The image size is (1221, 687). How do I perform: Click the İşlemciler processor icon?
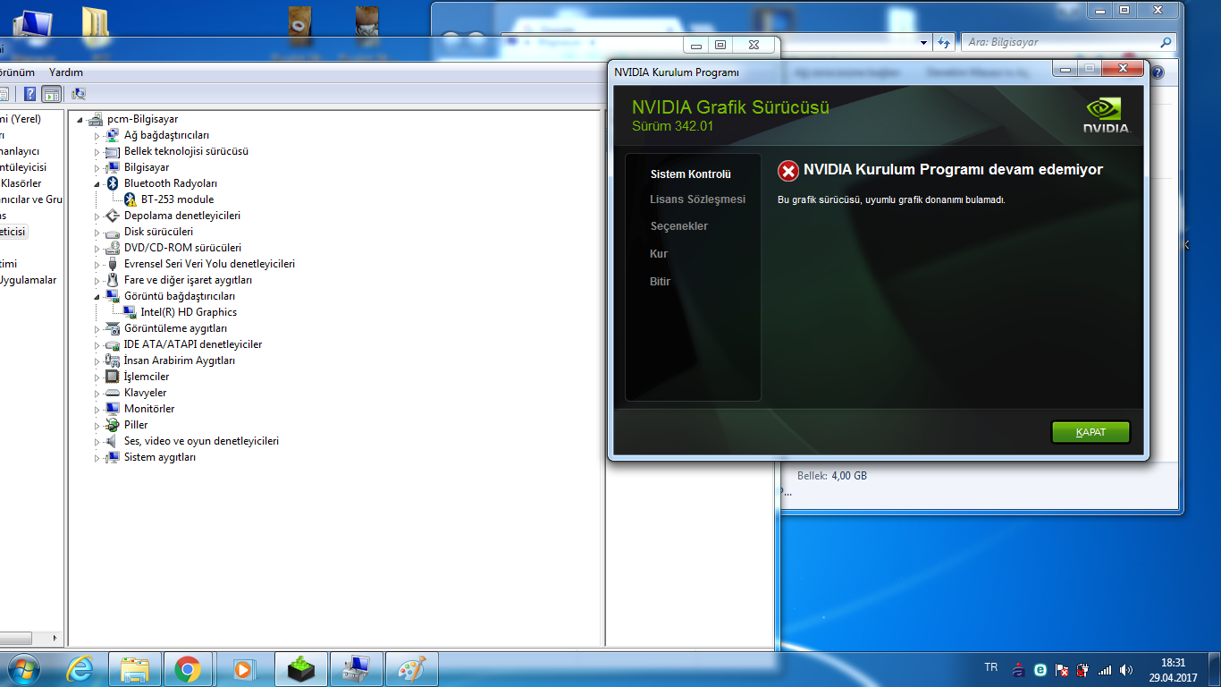113,377
